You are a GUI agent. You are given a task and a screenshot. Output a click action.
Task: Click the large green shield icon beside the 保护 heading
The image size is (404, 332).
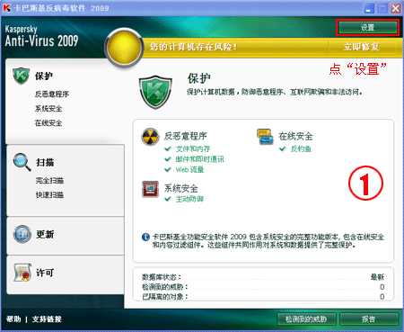pyautogui.click(x=155, y=92)
